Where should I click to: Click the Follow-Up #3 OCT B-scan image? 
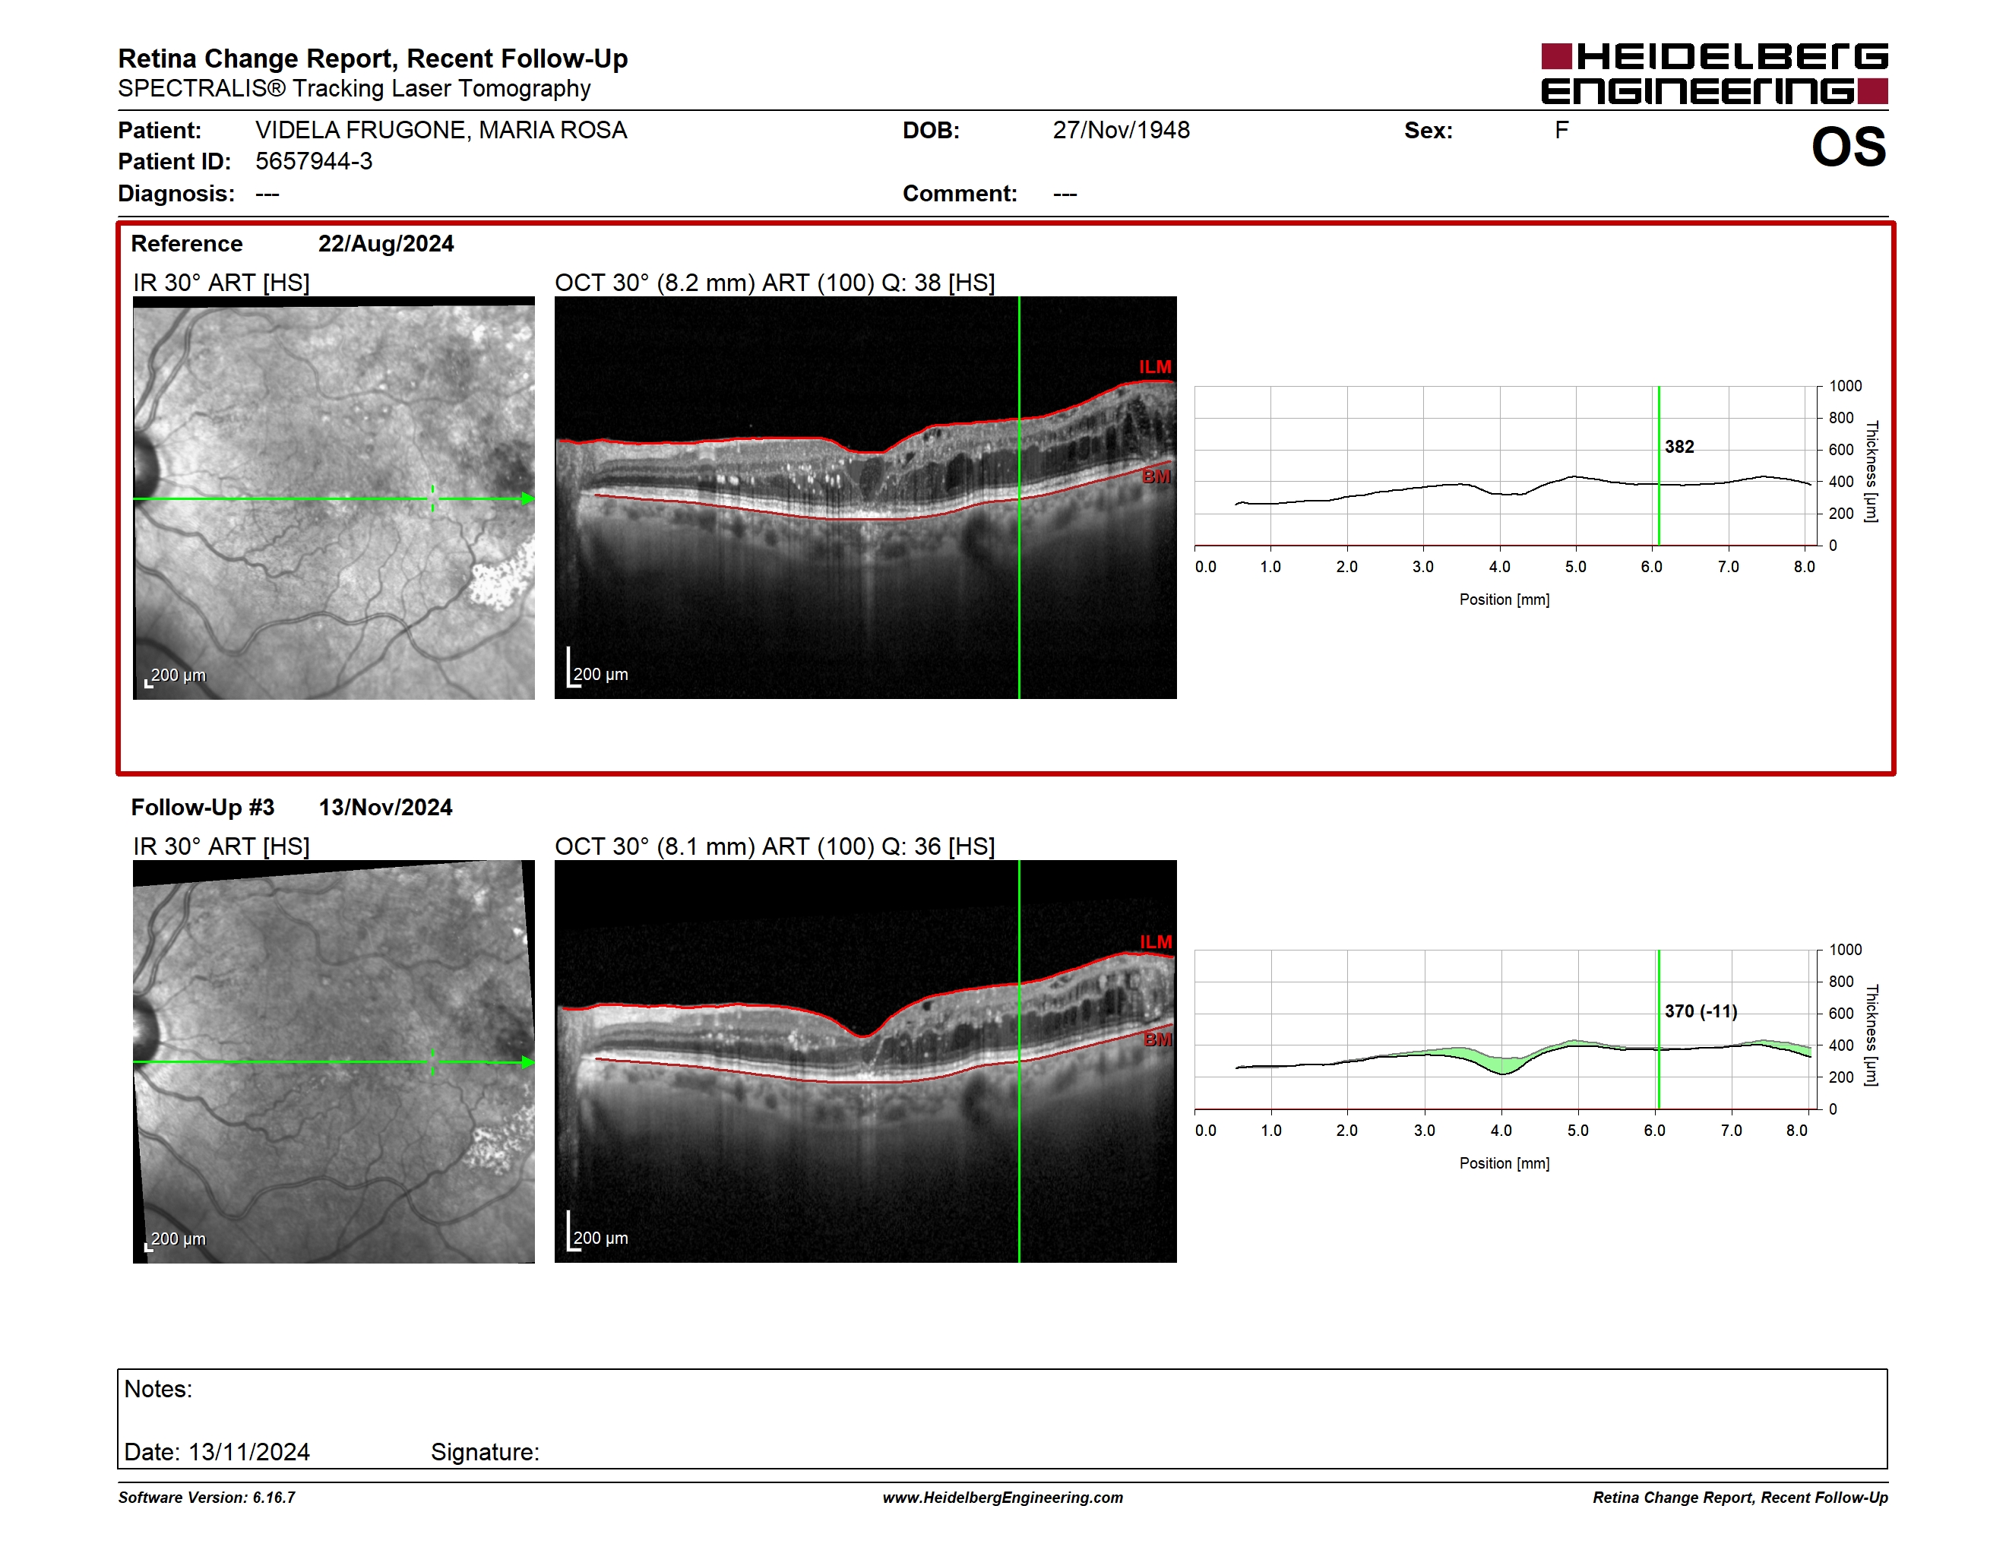click(865, 1061)
